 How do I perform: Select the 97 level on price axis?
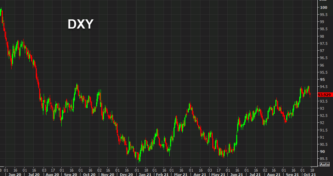pyautogui.click(x=322, y=51)
